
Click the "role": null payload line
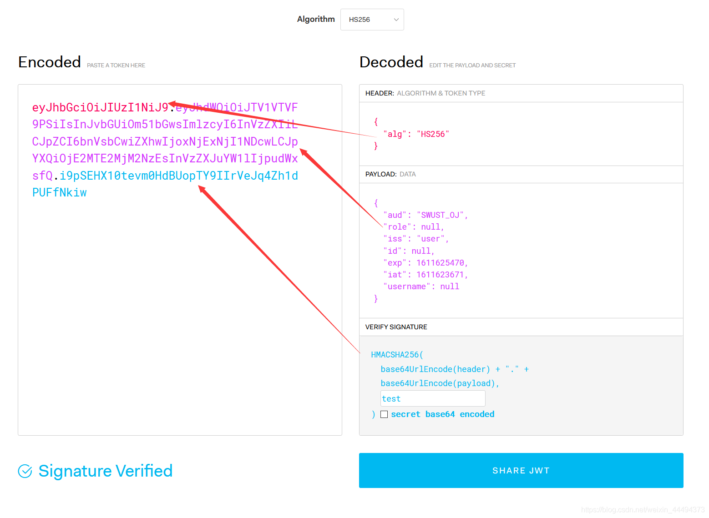pos(413,226)
